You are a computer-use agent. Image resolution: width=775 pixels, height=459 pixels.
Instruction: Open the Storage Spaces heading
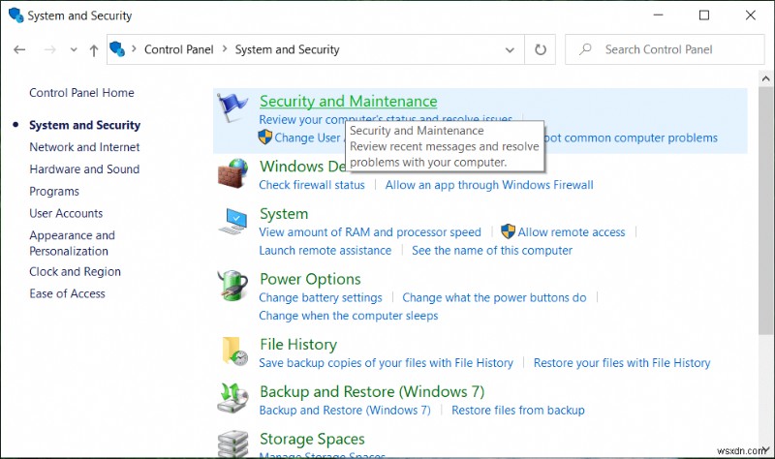pyautogui.click(x=312, y=439)
